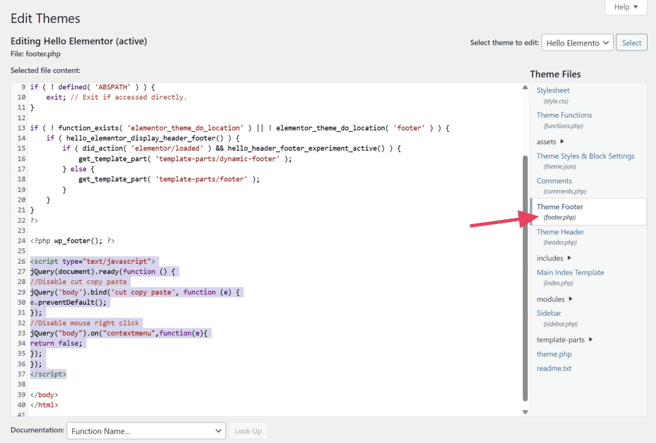Expand the modules folder
Screen dimensions: 656x443
tap(554, 299)
